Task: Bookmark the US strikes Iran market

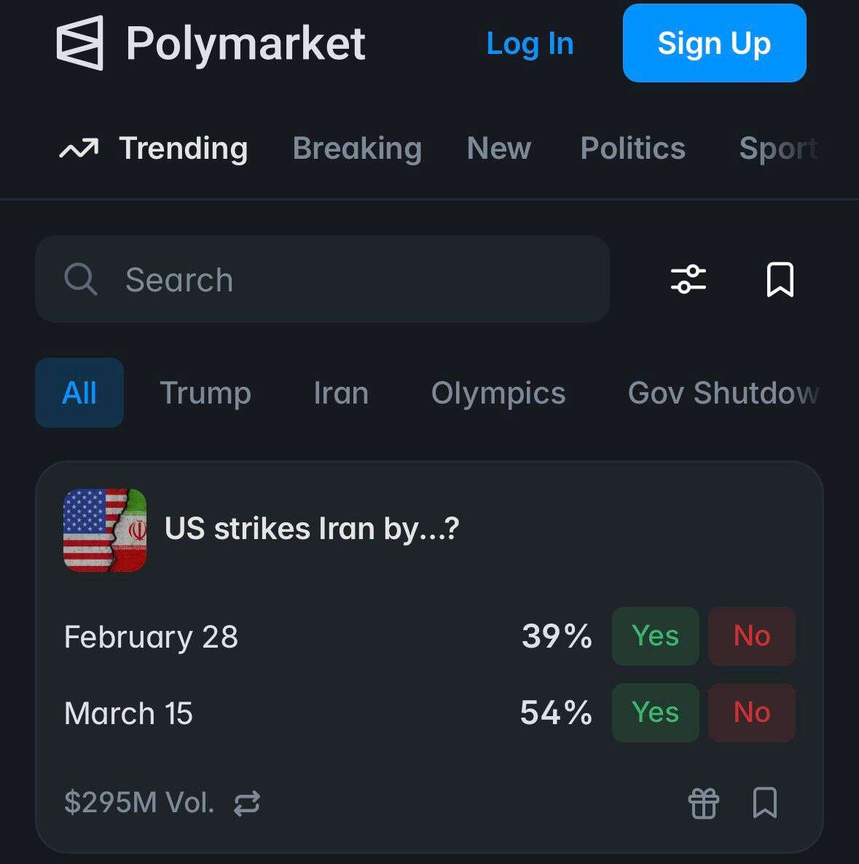Action: click(764, 803)
